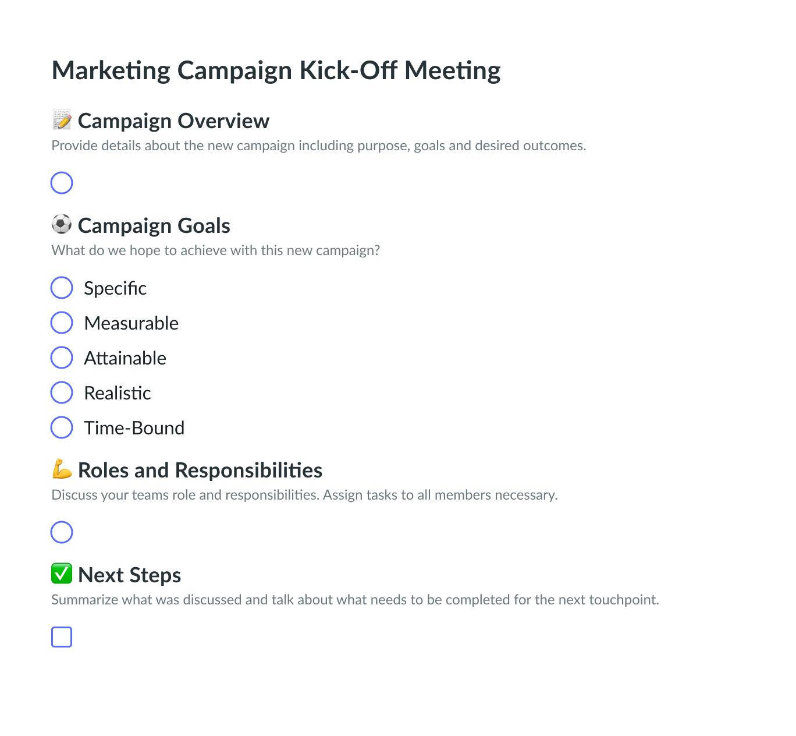This screenshot has width=796, height=736.
Task: Click the Next Steps heading text
Action: [x=130, y=575]
